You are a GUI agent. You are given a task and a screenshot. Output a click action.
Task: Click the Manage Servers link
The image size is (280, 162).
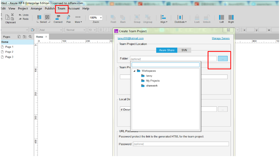tap(221, 38)
